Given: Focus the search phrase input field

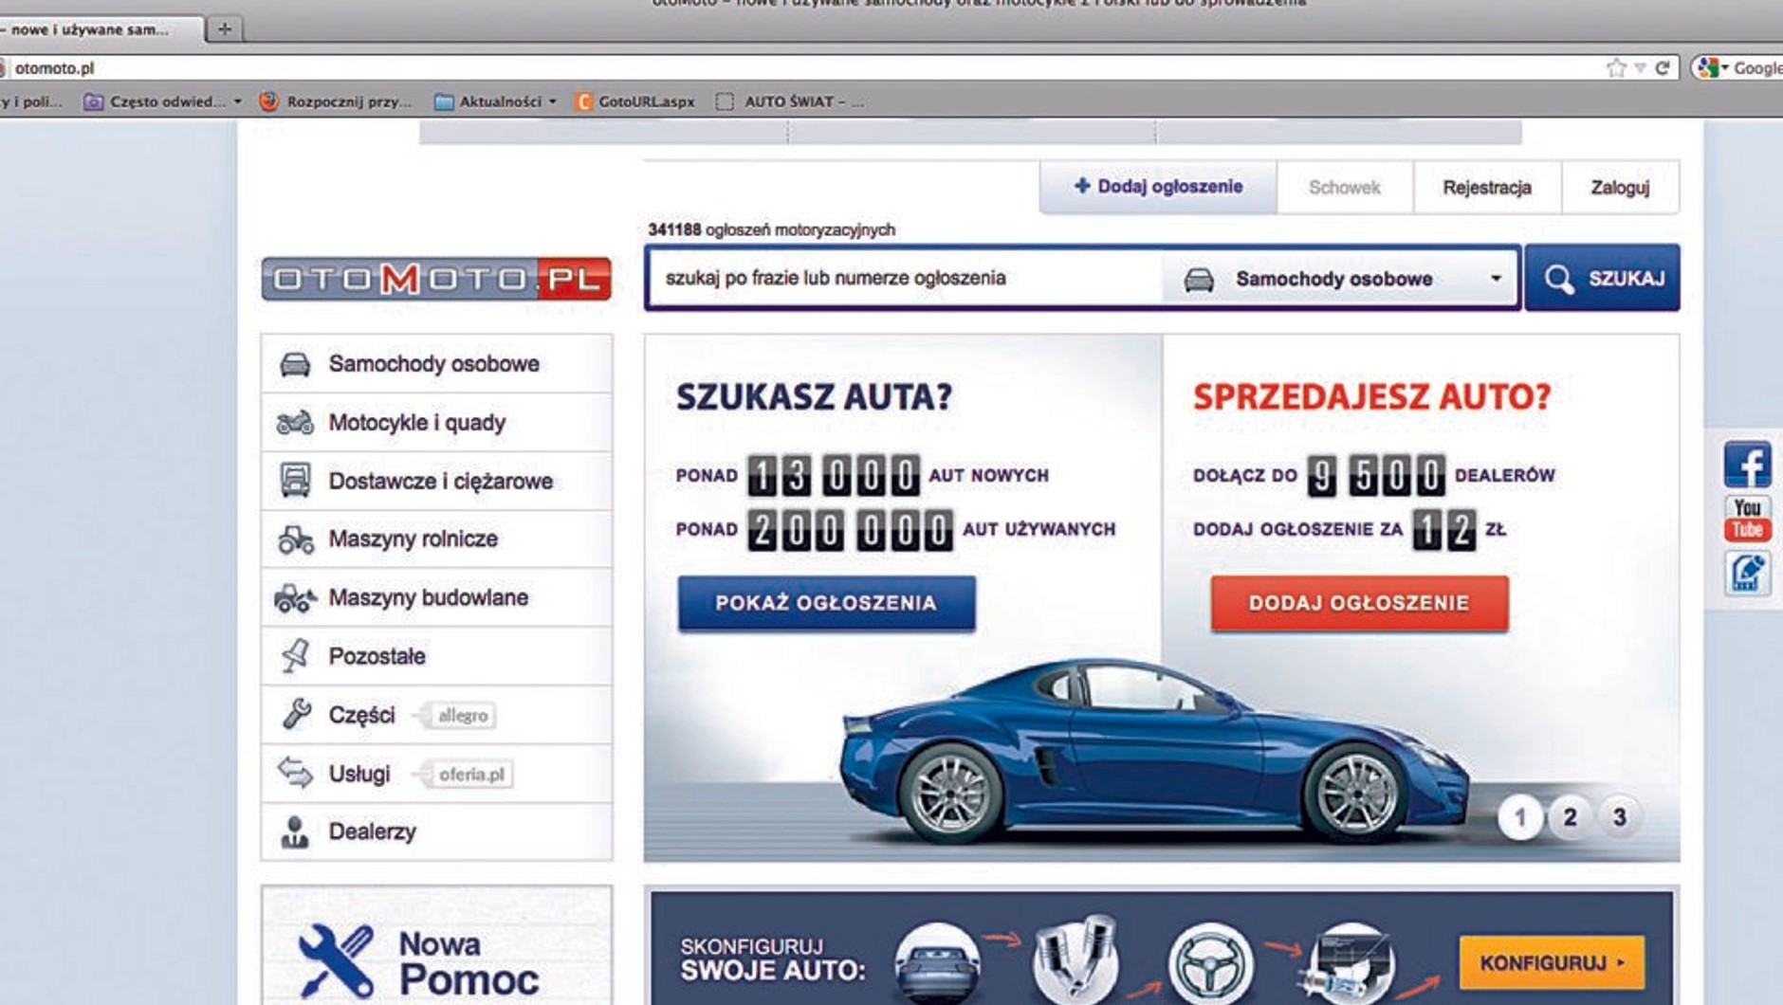Looking at the screenshot, I should pos(901,279).
